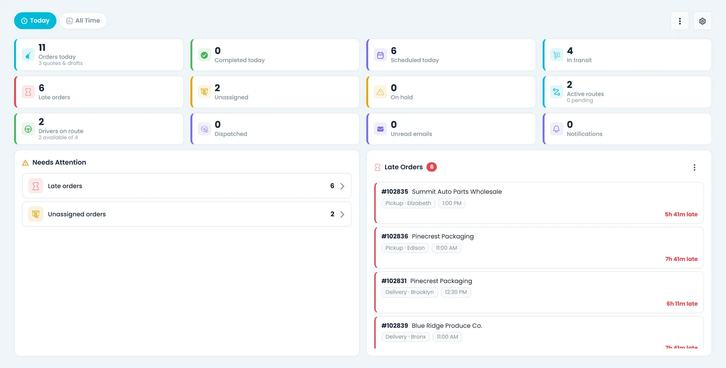Click the Late orders hourglass card icon

coord(28,92)
